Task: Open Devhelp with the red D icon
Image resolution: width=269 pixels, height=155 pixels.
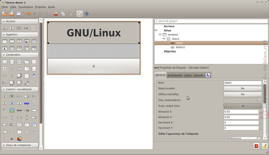Action: tap(257, 146)
